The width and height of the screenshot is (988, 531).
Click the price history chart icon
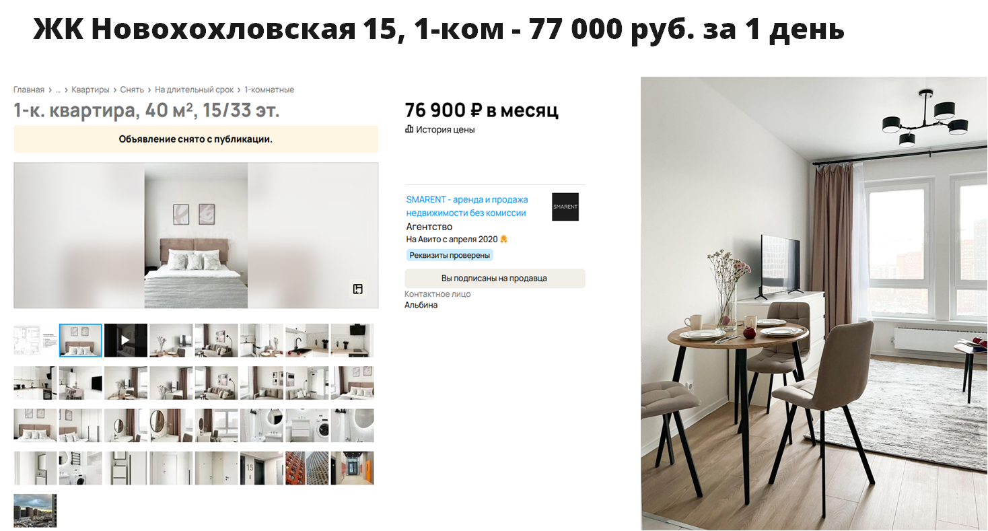point(409,129)
